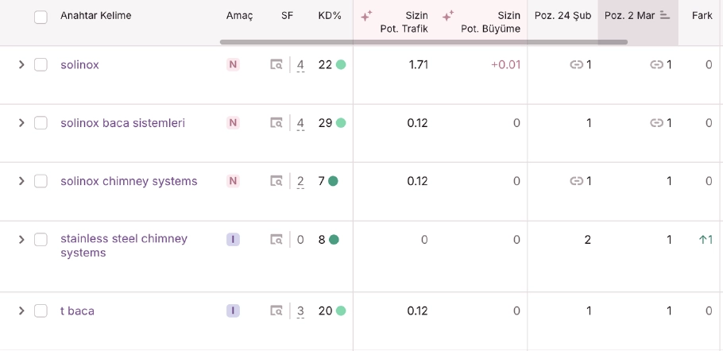
Task: Expand the stainless steel chimney systems row
Action: [21, 239]
